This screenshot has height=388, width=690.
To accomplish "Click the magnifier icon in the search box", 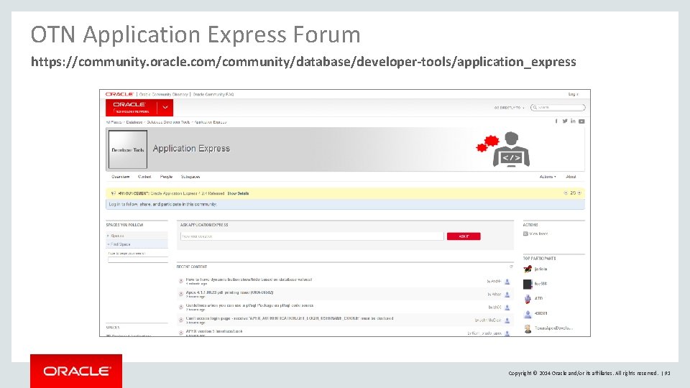I will (535, 107).
